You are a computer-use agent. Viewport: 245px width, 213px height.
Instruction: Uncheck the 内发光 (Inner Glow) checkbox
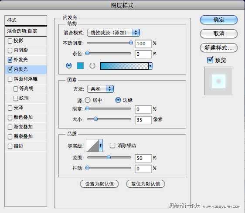(10, 69)
